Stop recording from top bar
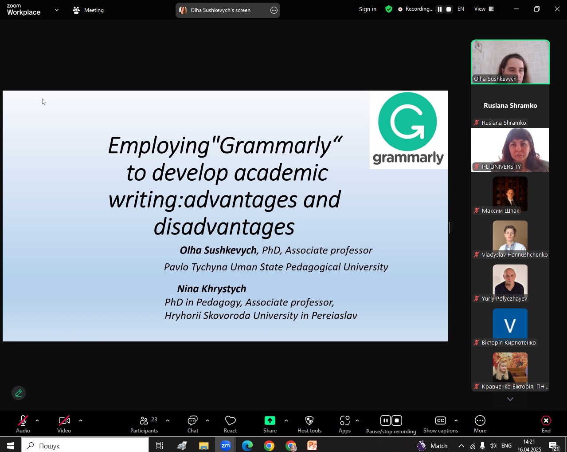The image size is (567, 452). pos(449,9)
